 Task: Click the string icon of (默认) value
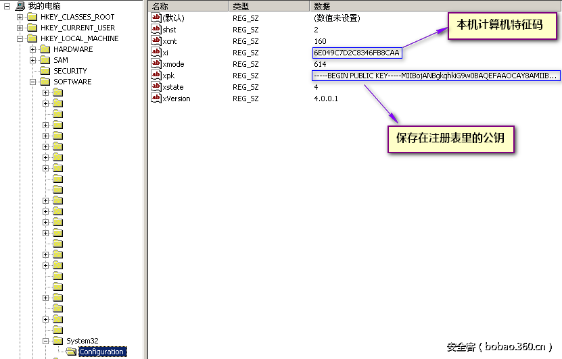tap(156, 18)
